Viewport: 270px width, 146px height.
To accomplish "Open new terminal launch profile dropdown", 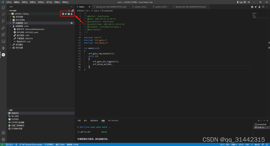I will (x=261, y=120).
